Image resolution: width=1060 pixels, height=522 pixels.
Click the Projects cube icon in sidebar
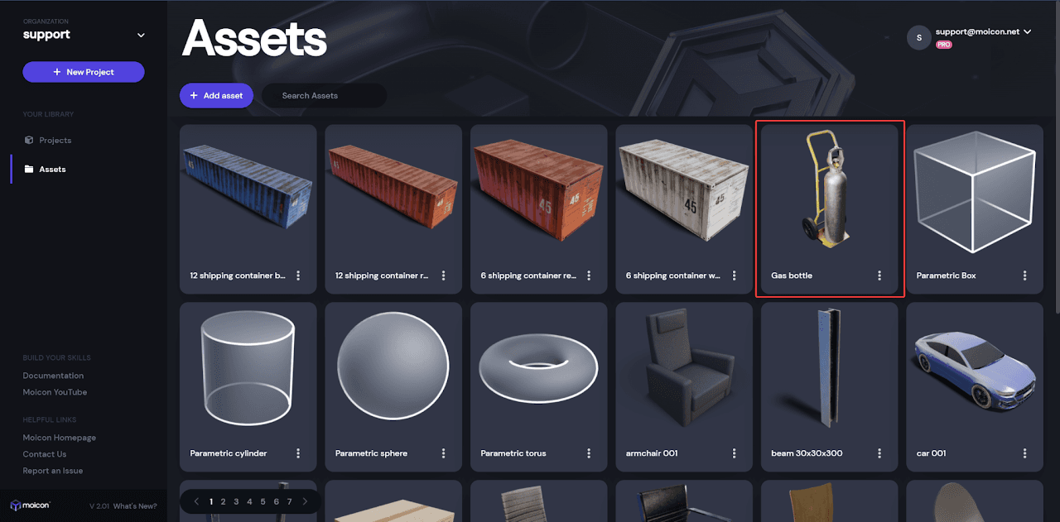[x=29, y=140]
